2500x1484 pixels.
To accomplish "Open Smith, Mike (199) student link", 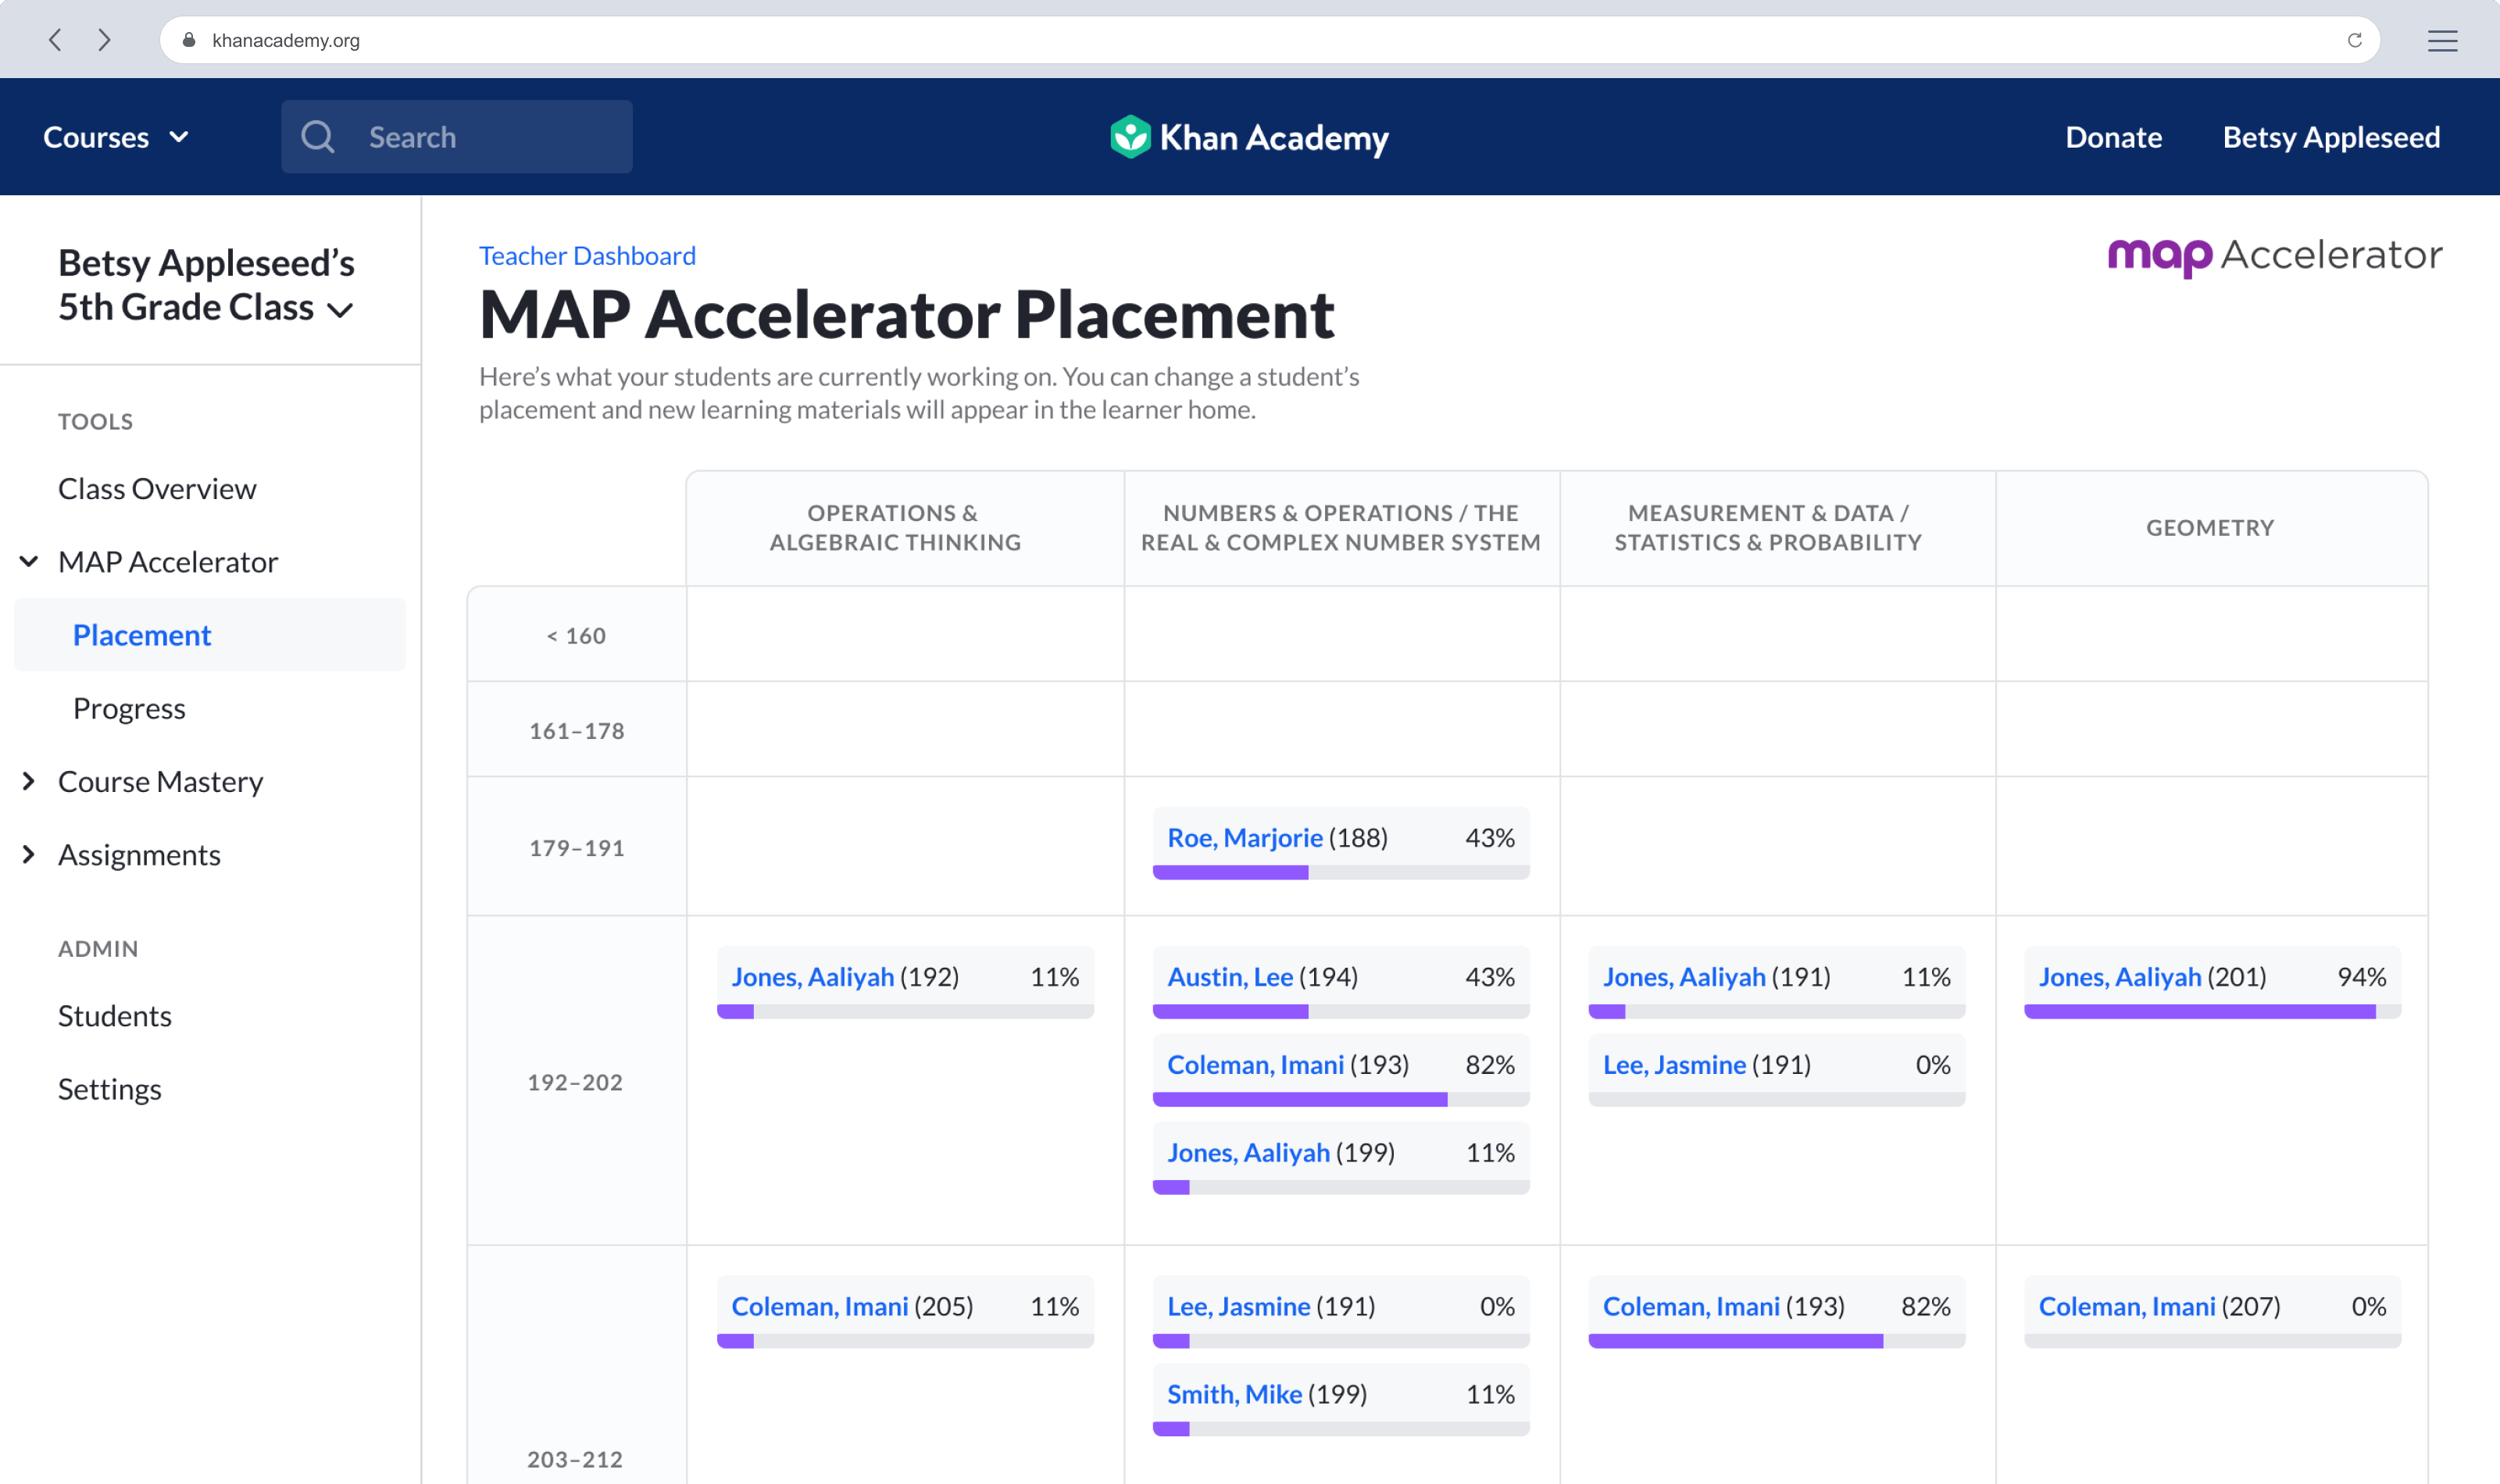I will point(1234,1394).
